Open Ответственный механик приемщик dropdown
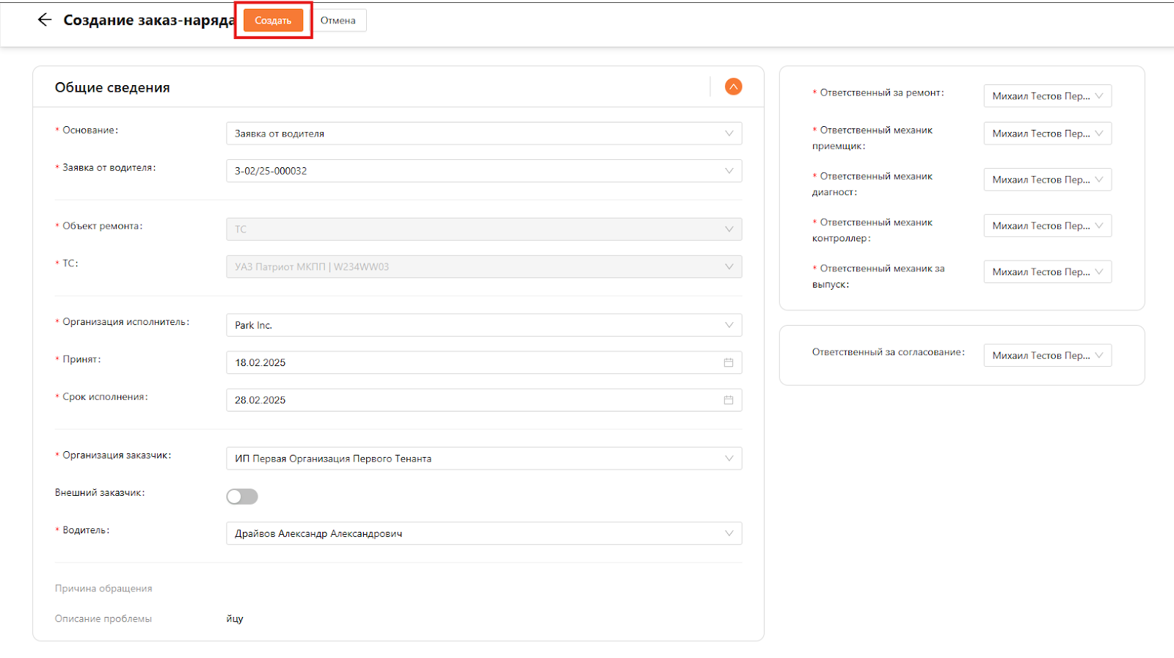Screen dimensions: 1174x658 coord(1047,134)
